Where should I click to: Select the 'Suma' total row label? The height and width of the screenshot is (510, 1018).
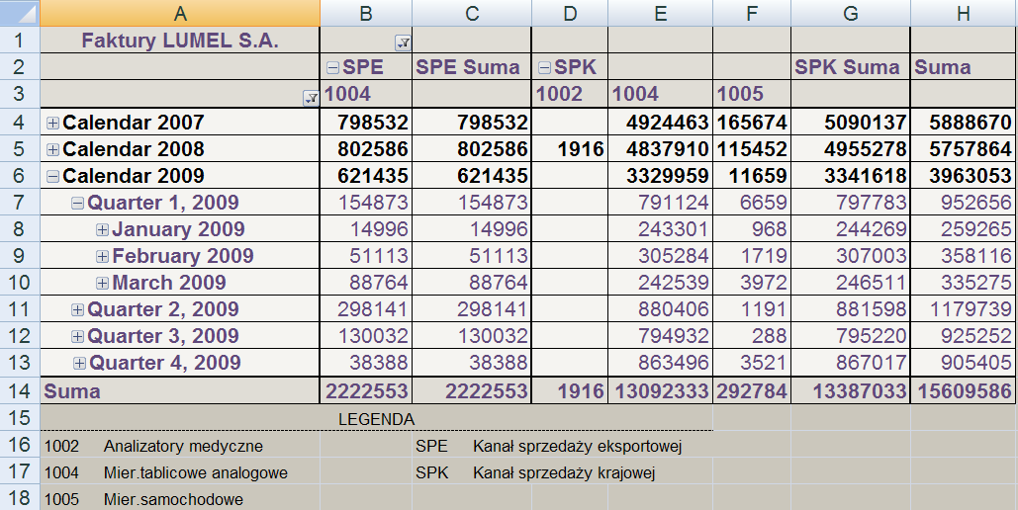click(180, 390)
